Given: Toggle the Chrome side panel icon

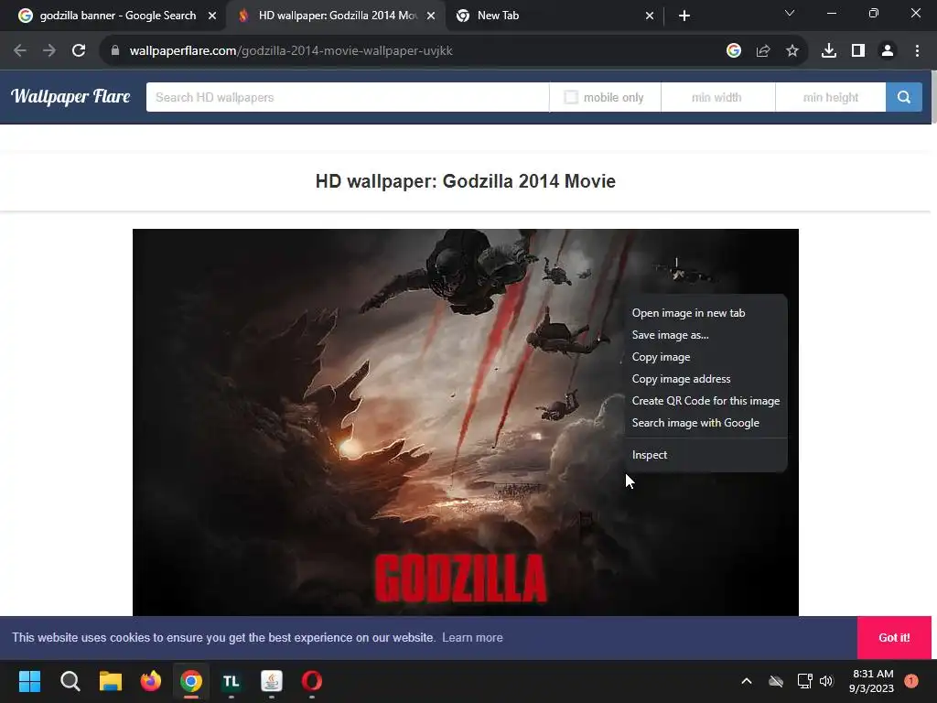Looking at the screenshot, I should (x=858, y=51).
